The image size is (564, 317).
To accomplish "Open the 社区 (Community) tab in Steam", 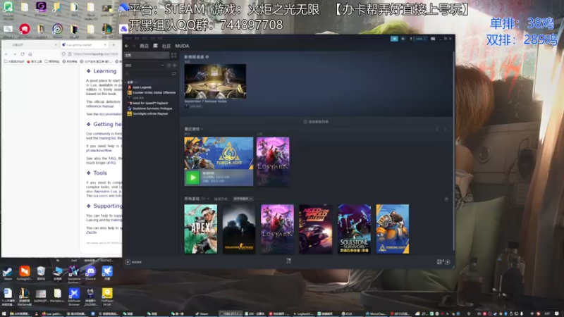I will pos(166,46).
